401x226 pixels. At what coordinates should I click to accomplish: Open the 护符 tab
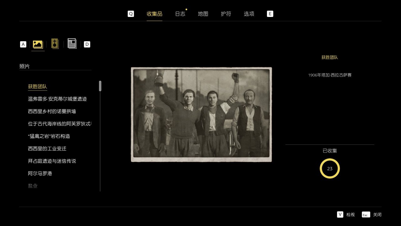tap(226, 14)
